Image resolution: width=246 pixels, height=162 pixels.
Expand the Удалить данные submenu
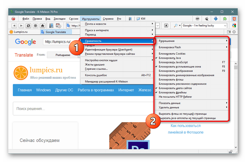[191, 107]
